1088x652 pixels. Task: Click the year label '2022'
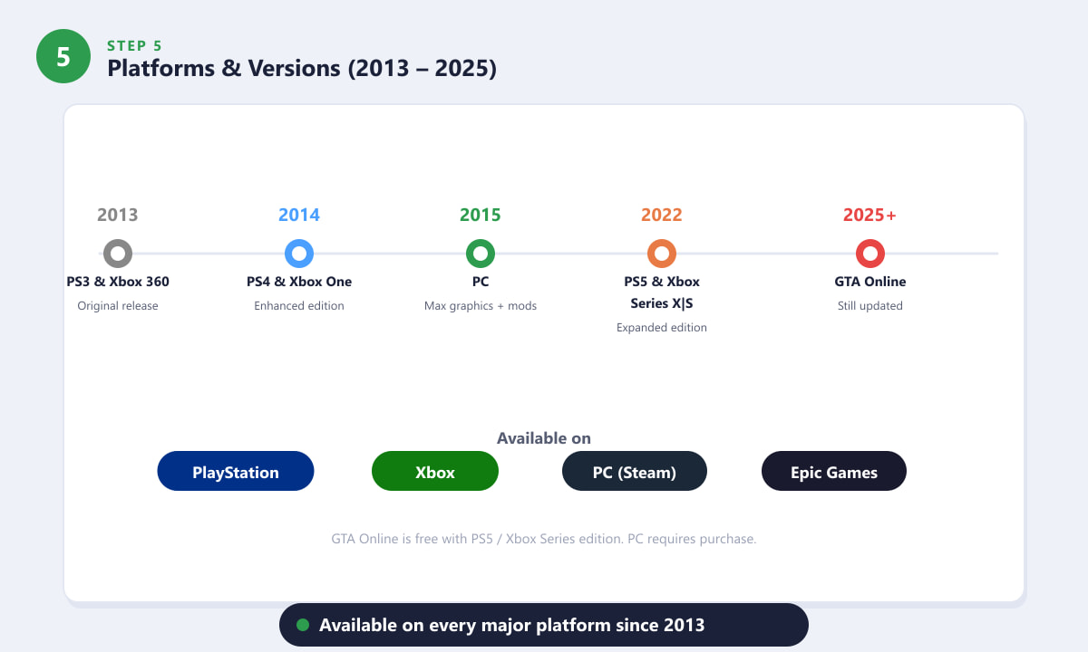click(662, 215)
